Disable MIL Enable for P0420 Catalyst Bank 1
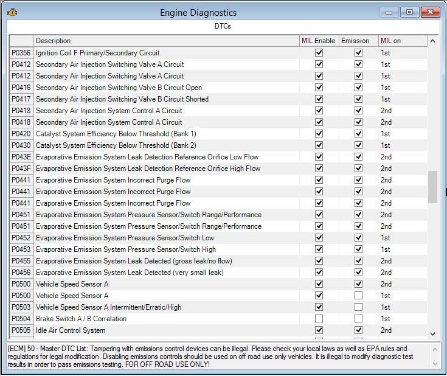 point(319,134)
